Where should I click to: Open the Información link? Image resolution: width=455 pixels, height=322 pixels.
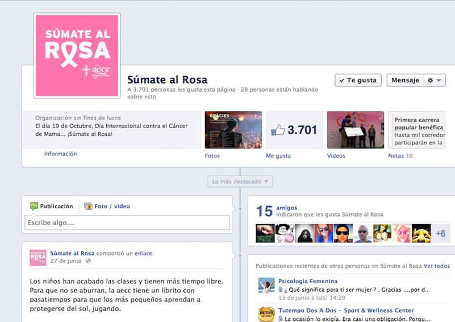(x=60, y=154)
